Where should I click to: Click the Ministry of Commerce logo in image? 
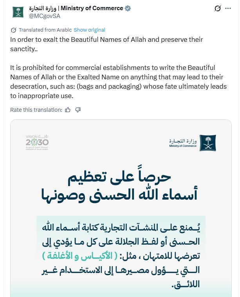coord(192,143)
